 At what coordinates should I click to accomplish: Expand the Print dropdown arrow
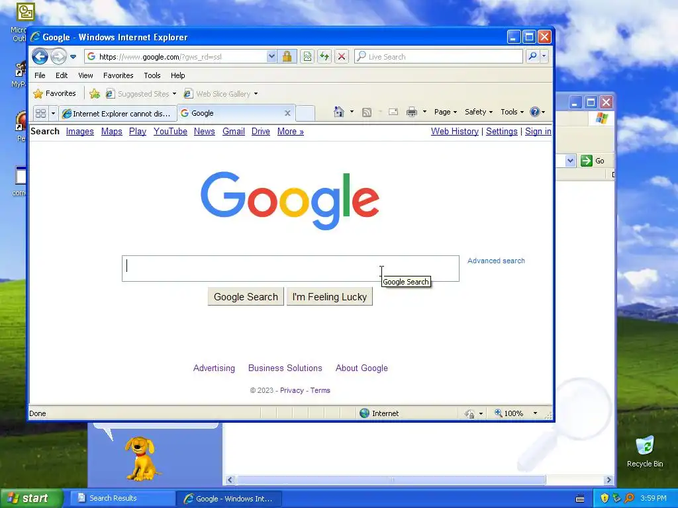pyautogui.click(x=424, y=112)
